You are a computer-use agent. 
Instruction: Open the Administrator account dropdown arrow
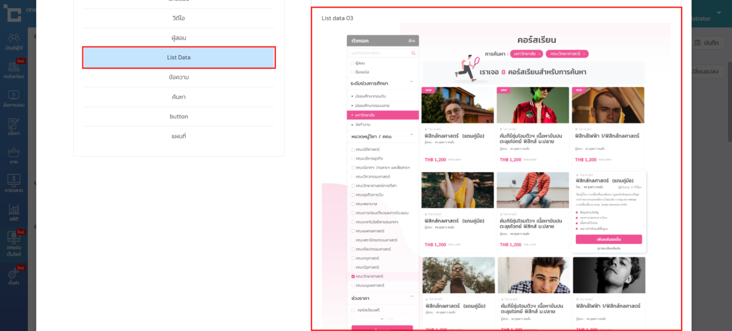point(719,13)
